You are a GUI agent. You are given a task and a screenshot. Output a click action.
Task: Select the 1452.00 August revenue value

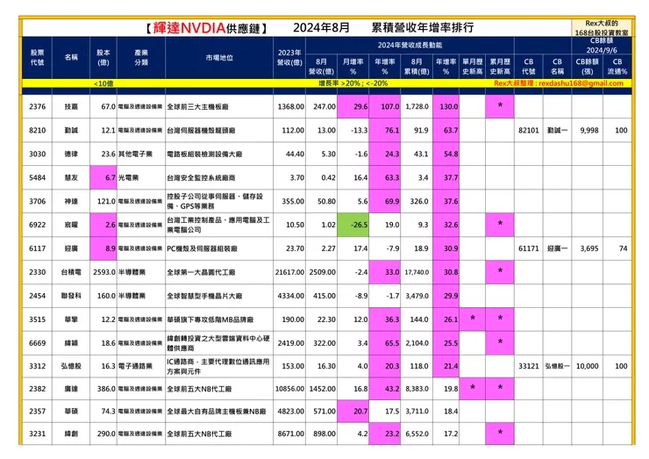[x=322, y=389]
